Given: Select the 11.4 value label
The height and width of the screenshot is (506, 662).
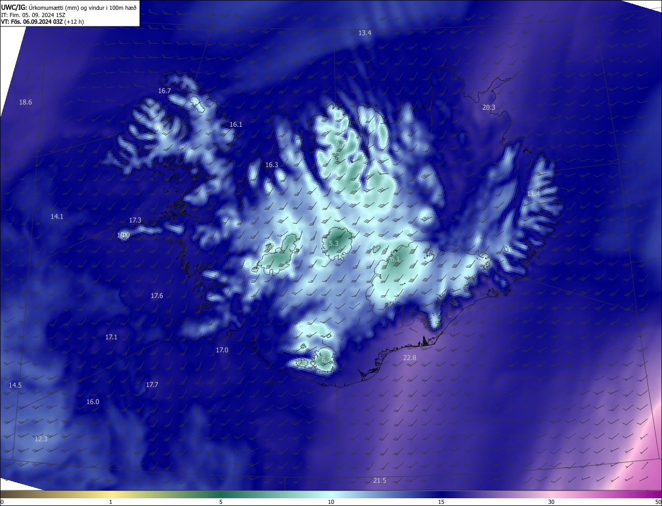Looking at the screenshot, I should coord(533,194).
